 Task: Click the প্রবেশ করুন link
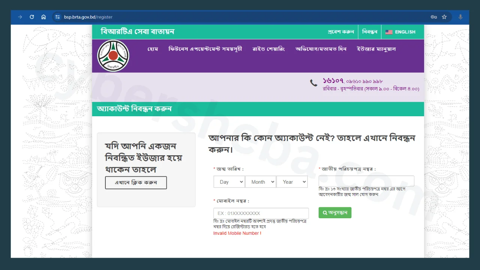coord(340,32)
